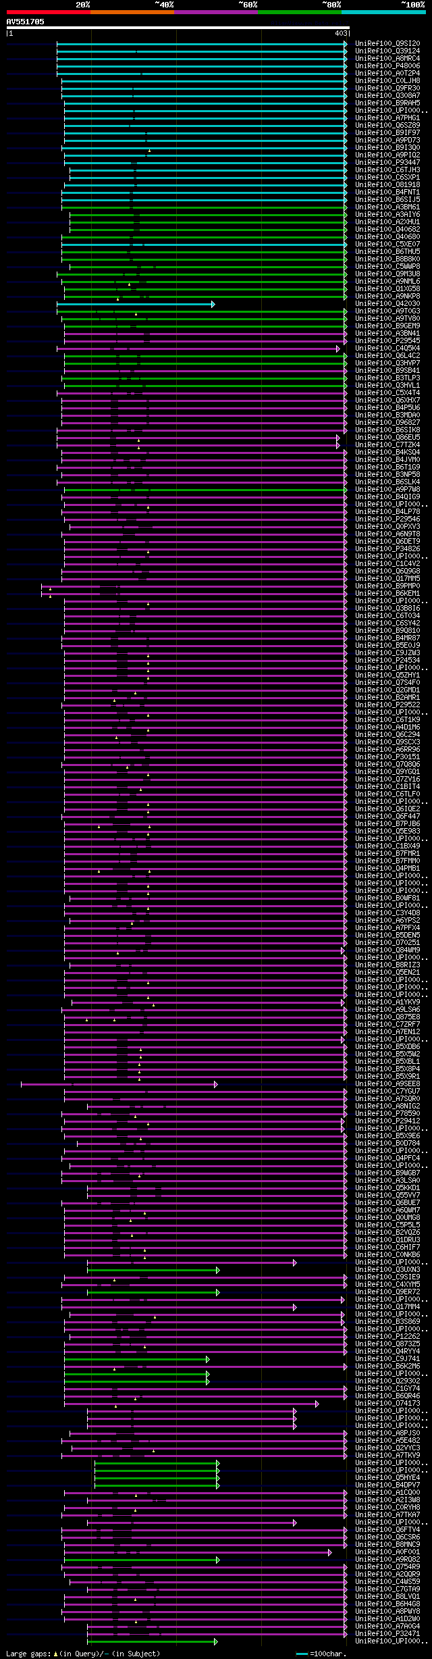This screenshot has width=432, height=1659.
Task: Click the red ~20% identity legend segment
Action: [49, 12]
